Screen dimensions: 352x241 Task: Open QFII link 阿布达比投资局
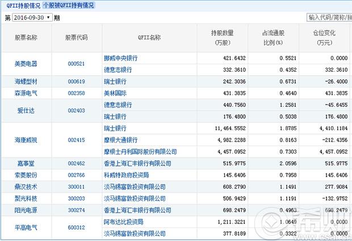123,222
